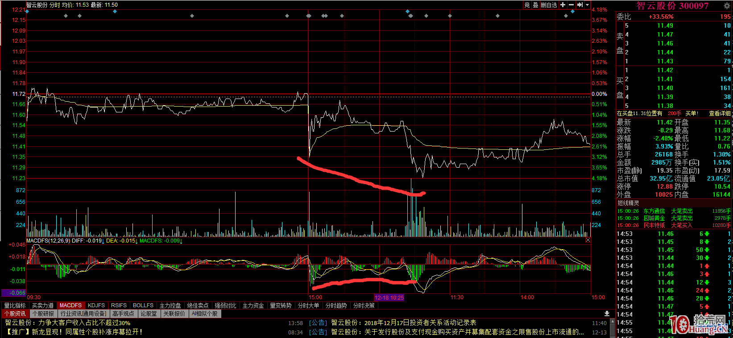Click buy level 2 price 11.41
The height and width of the screenshot is (338, 733).
[x=665, y=79]
